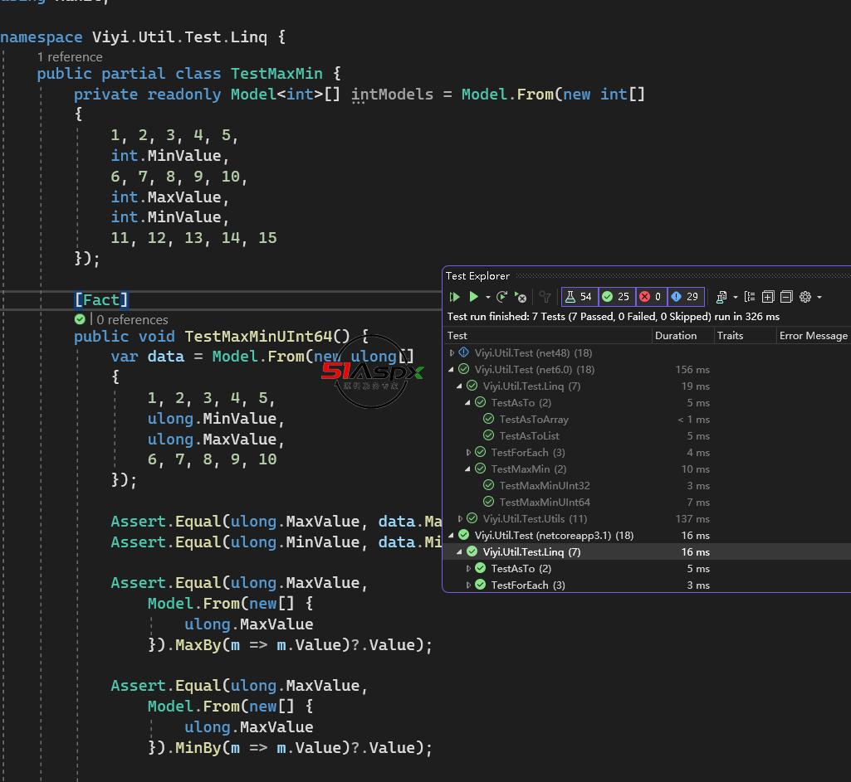This screenshot has width=851, height=782.
Task: Open the Test Explorer settings gear
Action: click(x=805, y=297)
